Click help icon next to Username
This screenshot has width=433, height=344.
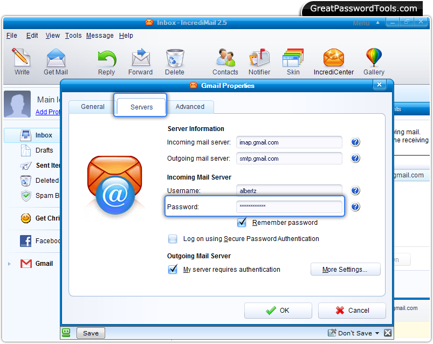tap(355, 190)
